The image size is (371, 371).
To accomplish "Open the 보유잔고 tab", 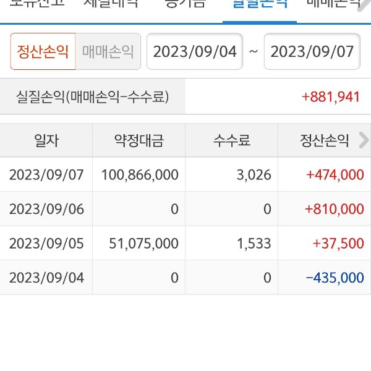I will tap(38, 5).
